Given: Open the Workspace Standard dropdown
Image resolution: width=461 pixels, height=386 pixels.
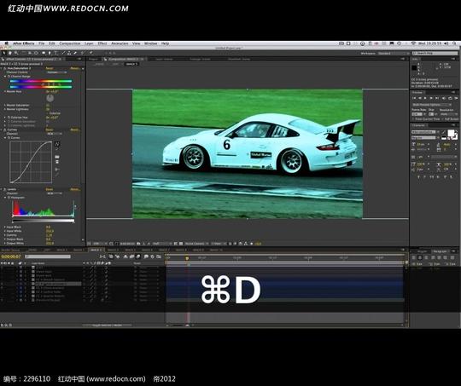Looking at the screenshot, I should tap(394, 54).
